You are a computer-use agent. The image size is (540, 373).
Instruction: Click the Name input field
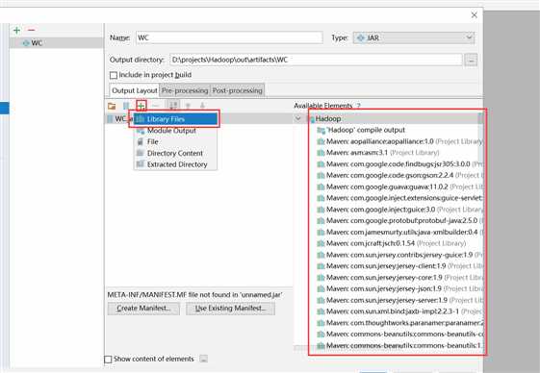click(x=229, y=37)
